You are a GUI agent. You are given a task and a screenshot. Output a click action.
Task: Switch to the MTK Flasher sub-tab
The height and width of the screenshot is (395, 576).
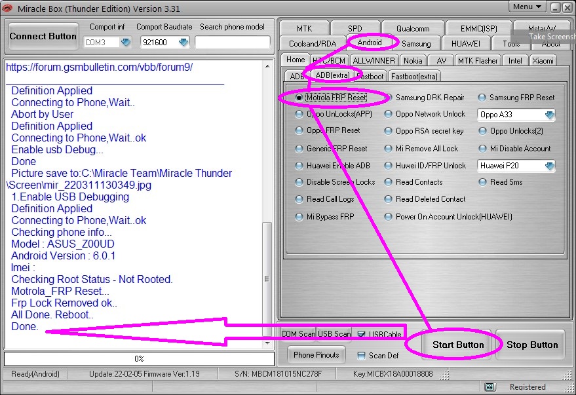478,60
